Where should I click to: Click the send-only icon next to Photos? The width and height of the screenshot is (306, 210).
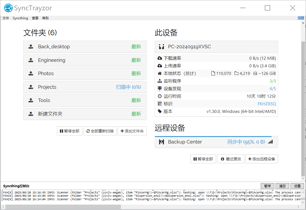[31, 74]
